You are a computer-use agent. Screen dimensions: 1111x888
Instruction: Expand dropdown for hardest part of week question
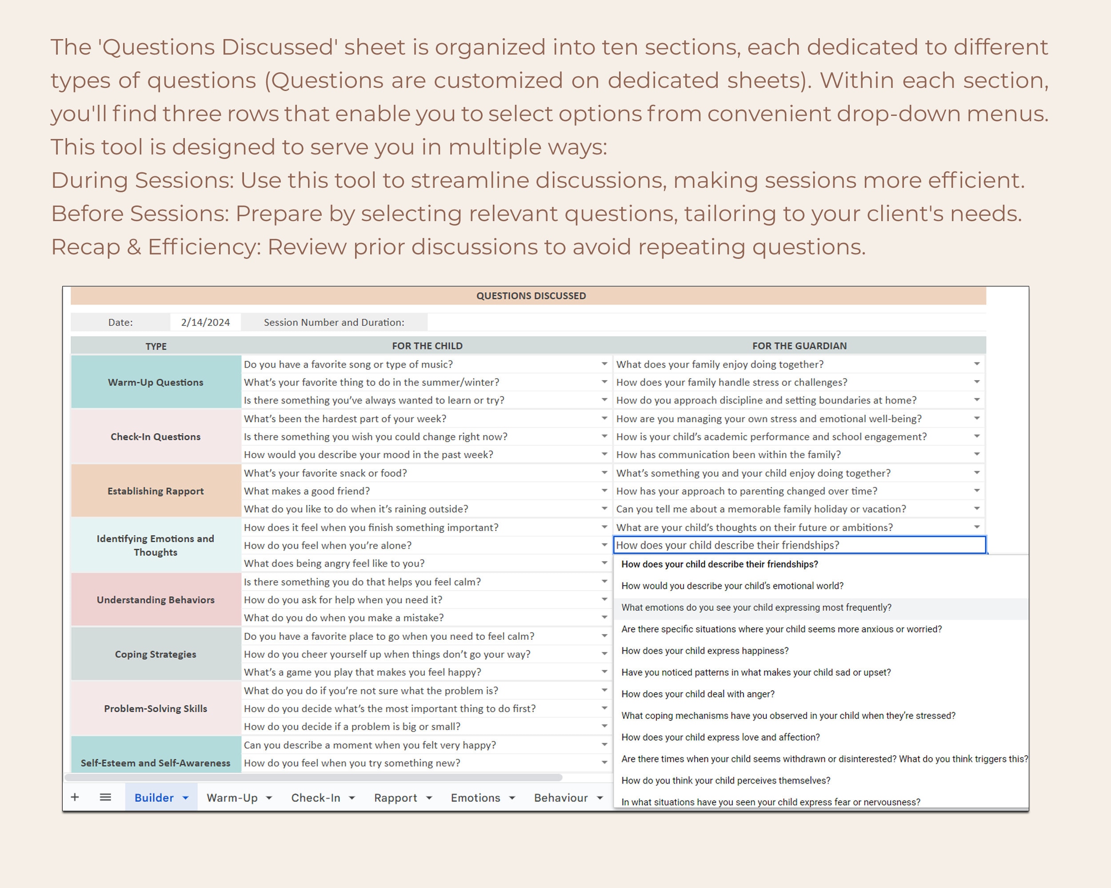click(x=604, y=419)
